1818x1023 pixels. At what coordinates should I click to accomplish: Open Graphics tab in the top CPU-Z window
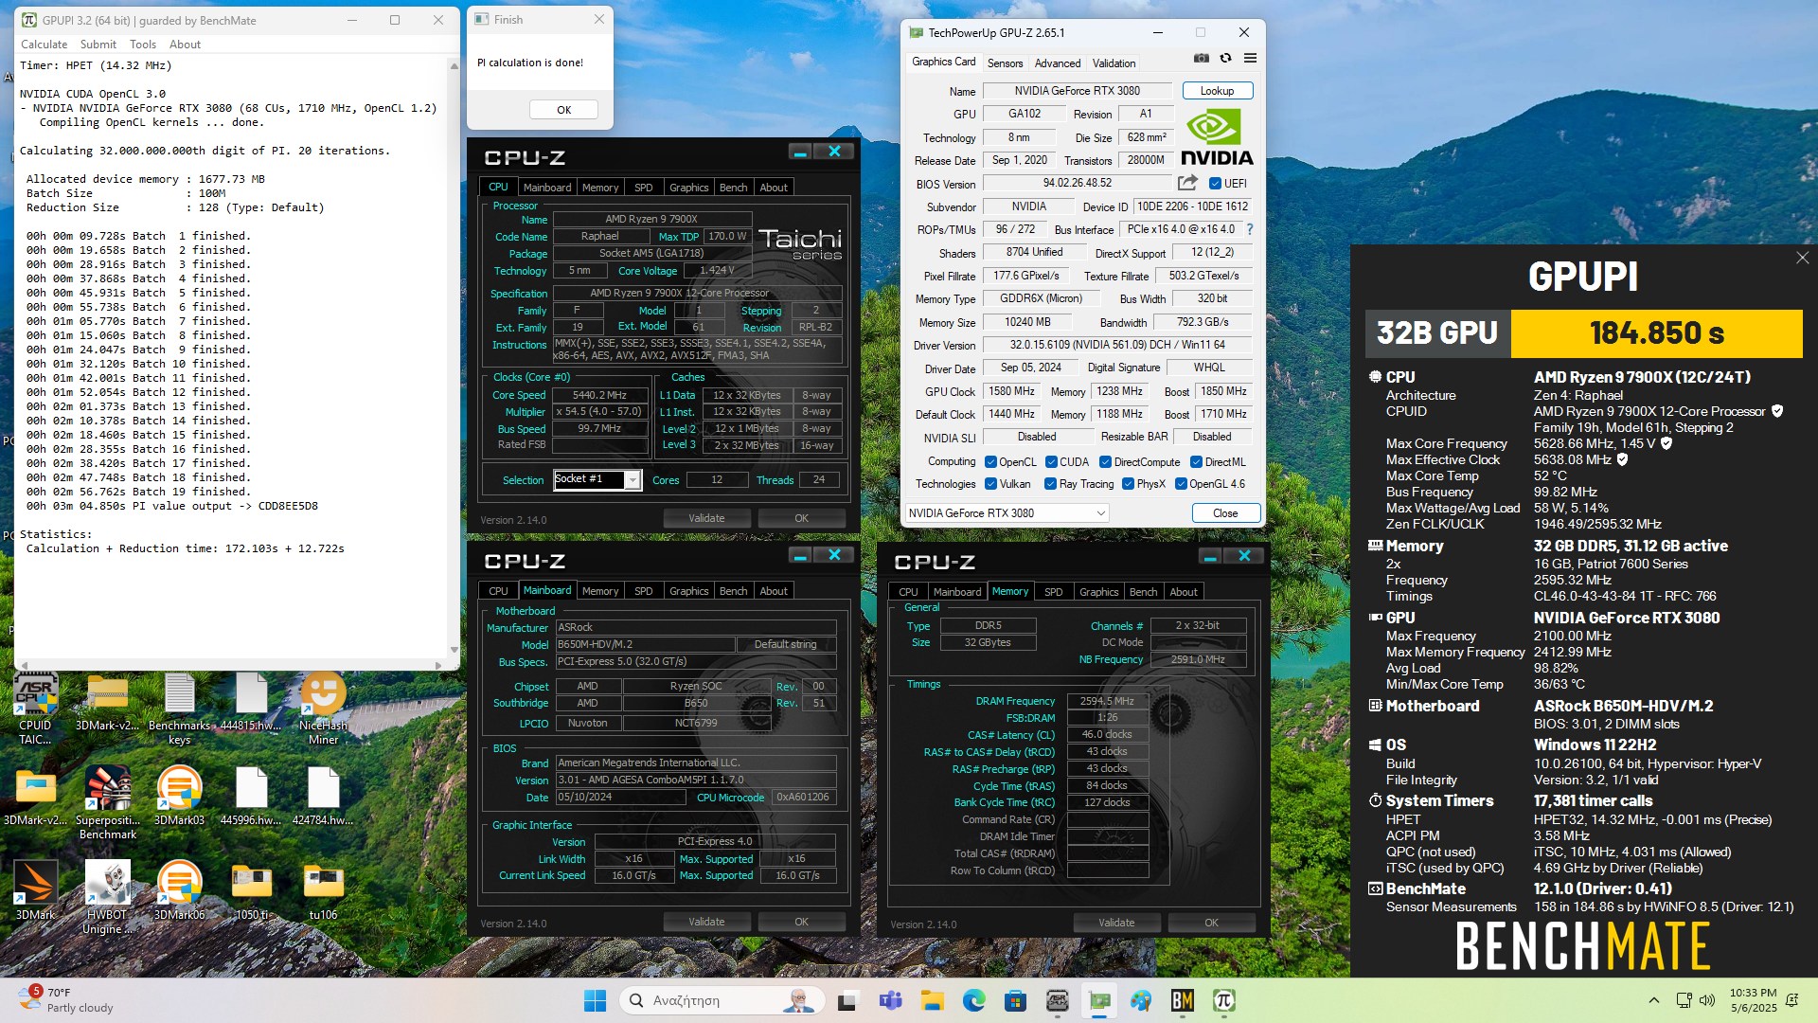pos(688,188)
